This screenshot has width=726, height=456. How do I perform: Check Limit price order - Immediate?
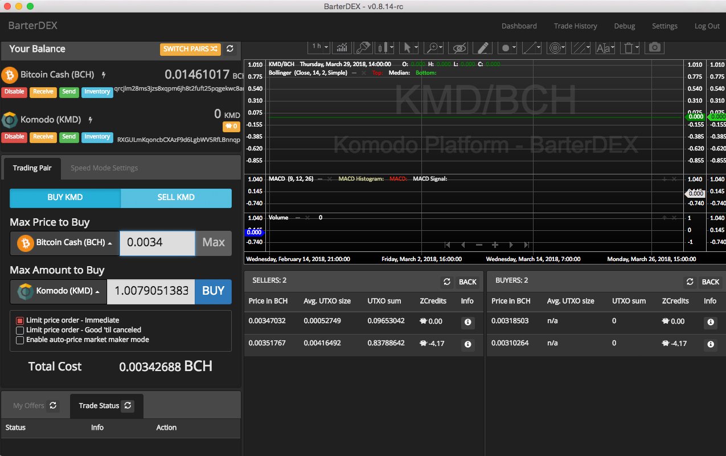[20, 320]
